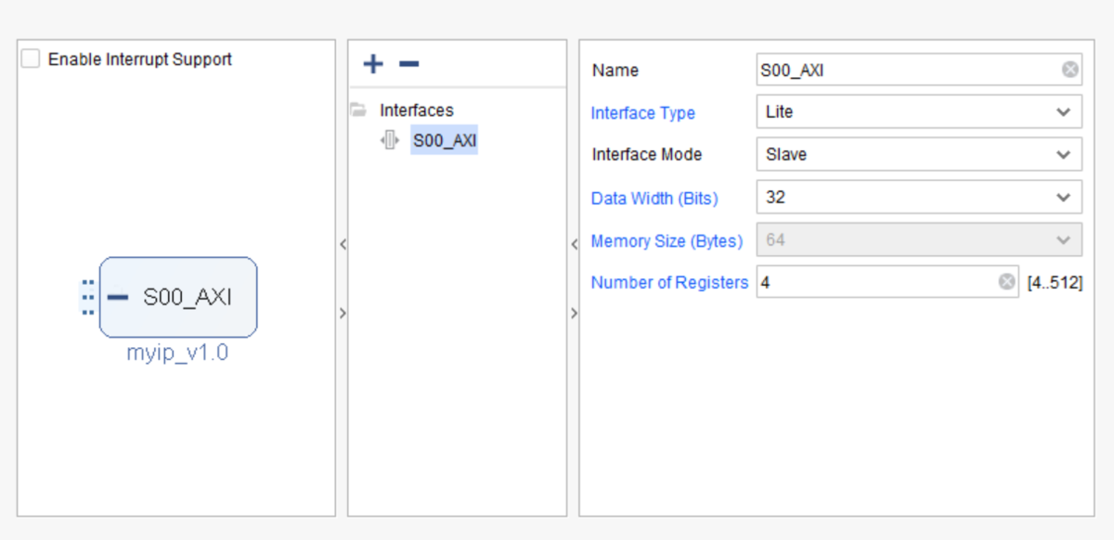The height and width of the screenshot is (540, 1114).
Task: Open the Interface Mode dropdown
Action: (x=1063, y=155)
